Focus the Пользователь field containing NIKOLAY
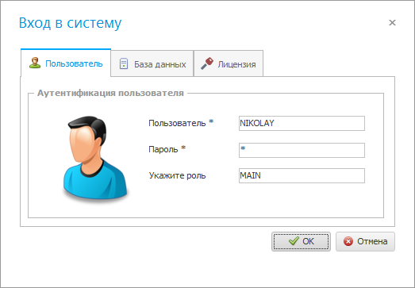This screenshot has height=288, width=415. click(x=302, y=123)
